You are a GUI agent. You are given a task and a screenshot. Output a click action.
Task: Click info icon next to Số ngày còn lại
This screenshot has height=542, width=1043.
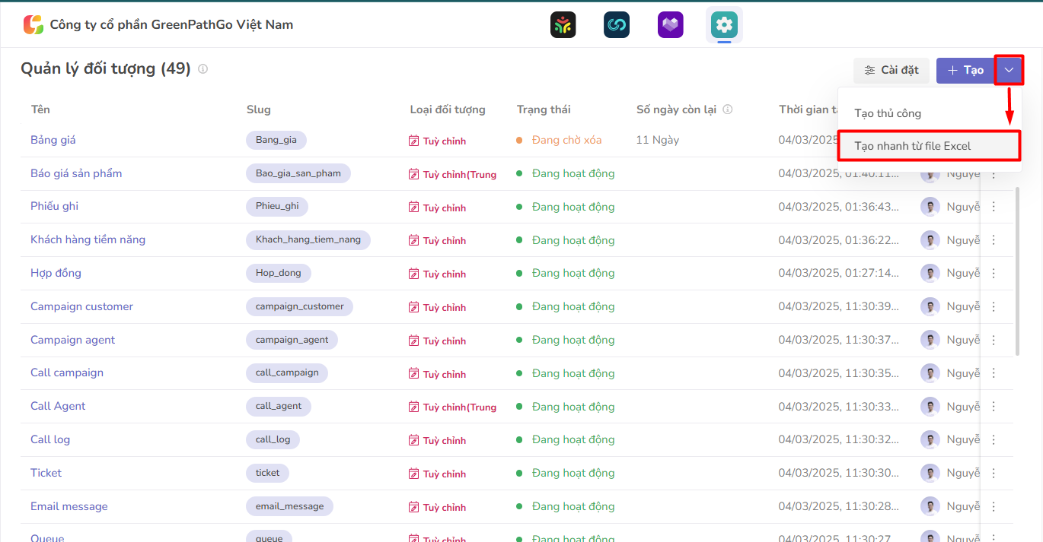tap(728, 109)
